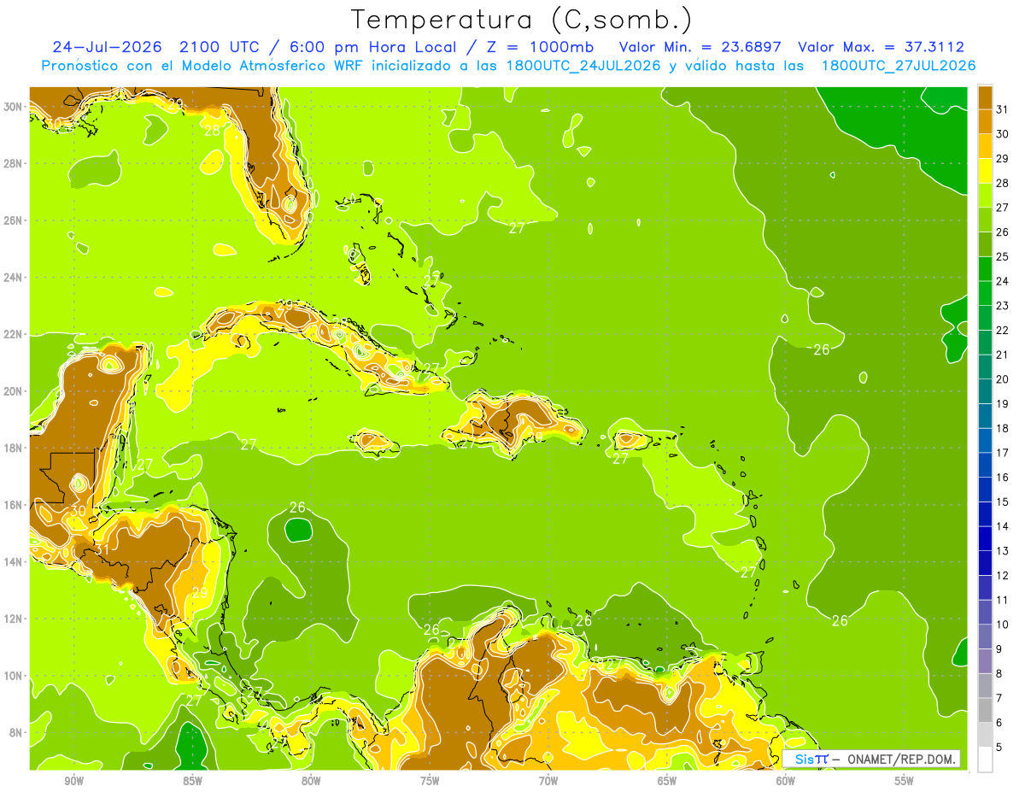Click the "16N" latitude axis label

[14, 505]
